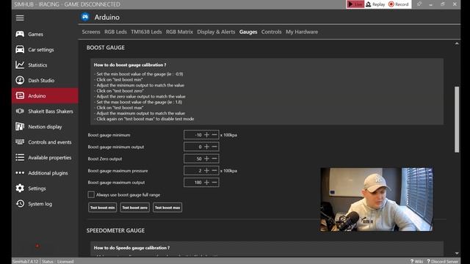Click the Games controller icon

[x=20, y=34]
